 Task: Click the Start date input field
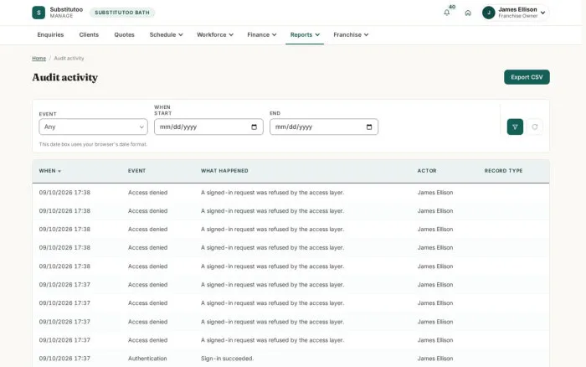pyautogui.click(x=208, y=127)
